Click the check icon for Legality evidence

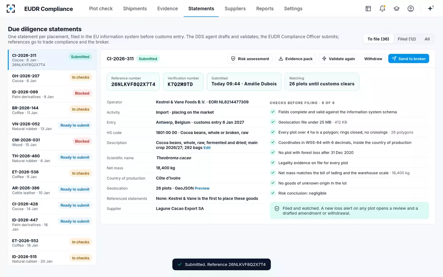click(273, 163)
